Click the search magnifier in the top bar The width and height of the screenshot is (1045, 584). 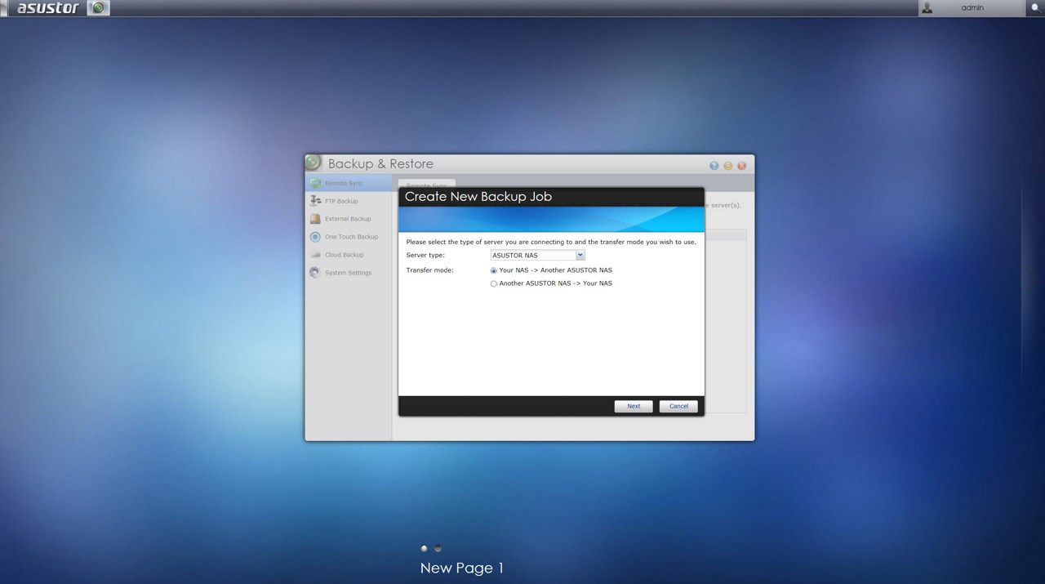pyautogui.click(x=1037, y=8)
